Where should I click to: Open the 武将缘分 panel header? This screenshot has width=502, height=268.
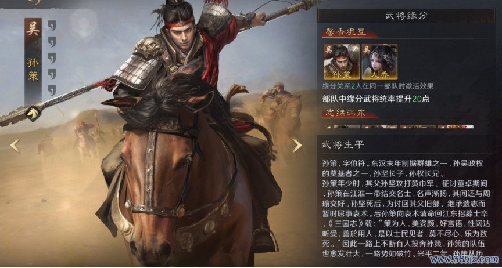406,16
